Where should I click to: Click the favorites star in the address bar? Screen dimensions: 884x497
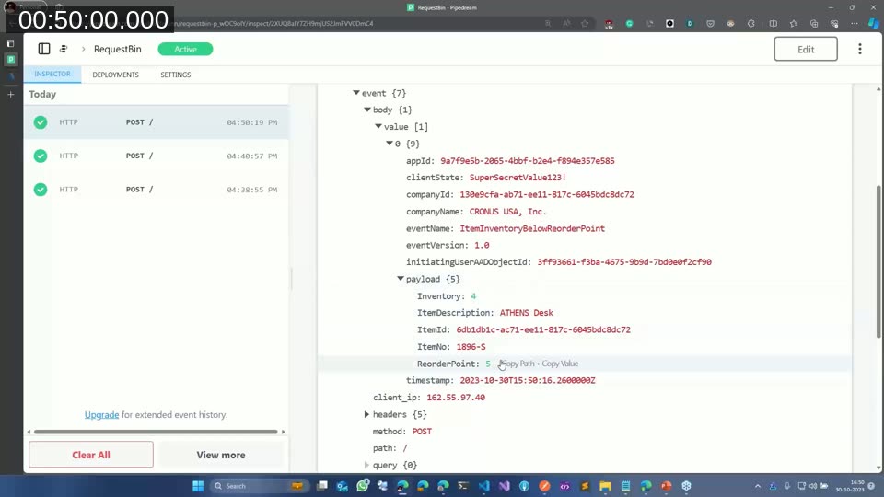pos(585,24)
